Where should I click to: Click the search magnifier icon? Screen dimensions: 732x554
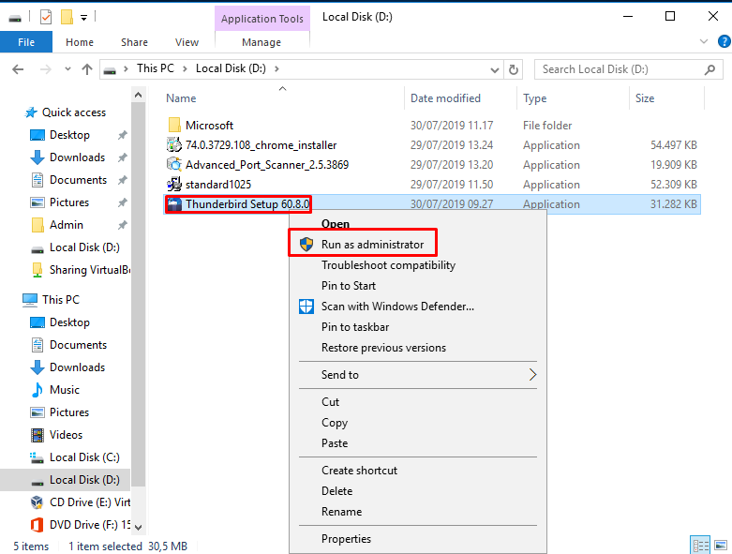710,69
